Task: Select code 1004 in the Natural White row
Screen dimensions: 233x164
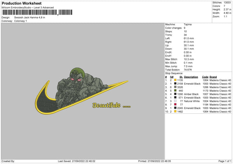Action: (x=205, y=101)
